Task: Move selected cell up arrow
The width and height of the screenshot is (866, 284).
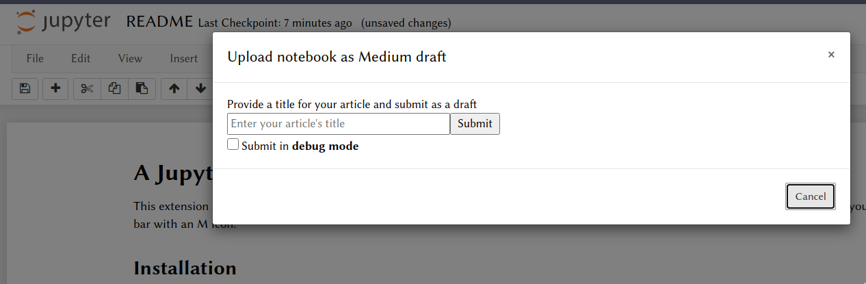Action: click(x=174, y=88)
